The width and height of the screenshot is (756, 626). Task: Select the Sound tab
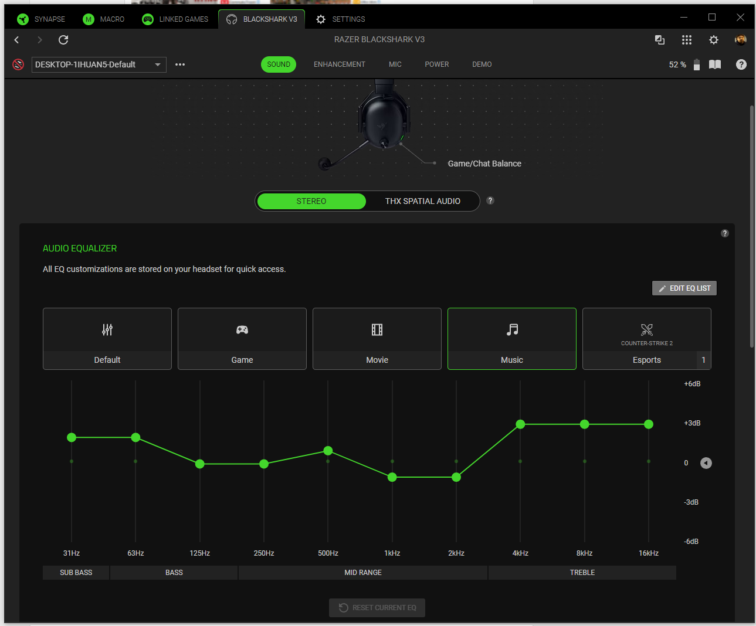coord(279,64)
